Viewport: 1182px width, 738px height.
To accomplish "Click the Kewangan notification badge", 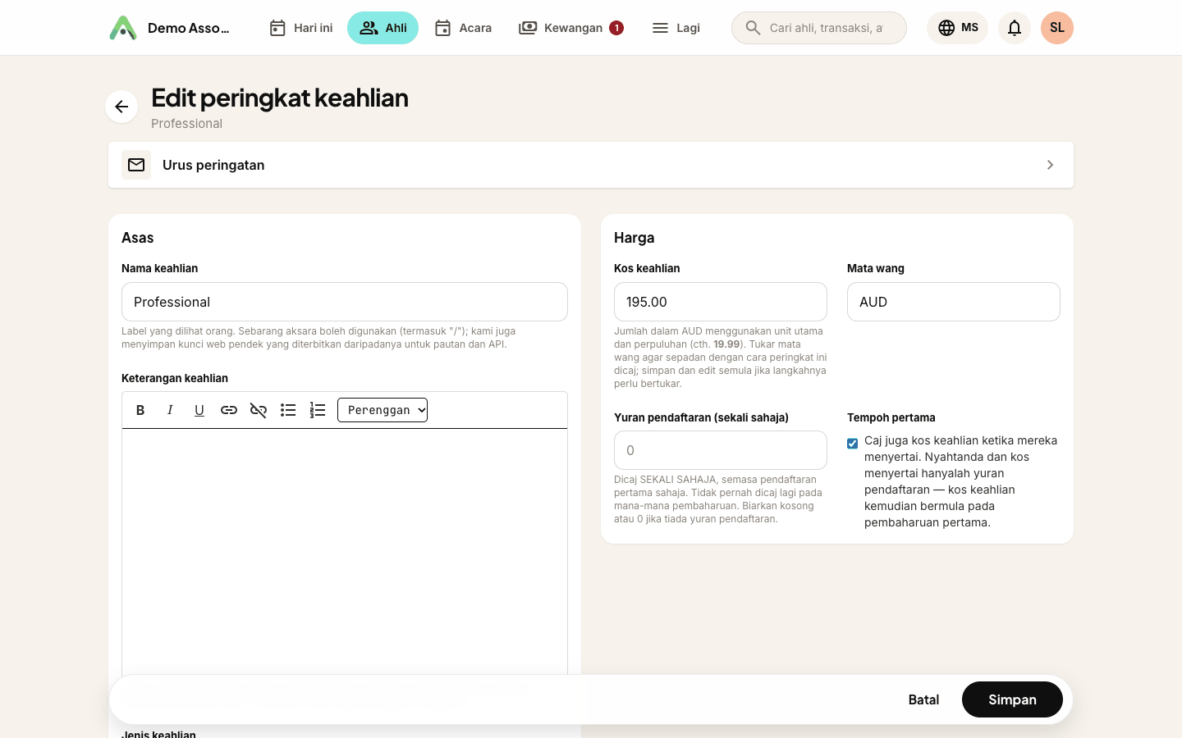I will pos(616,28).
